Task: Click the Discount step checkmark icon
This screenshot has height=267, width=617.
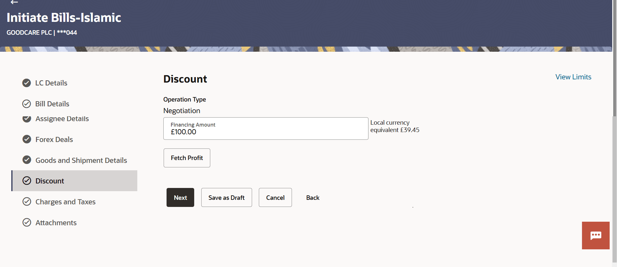Action: point(27,181)
